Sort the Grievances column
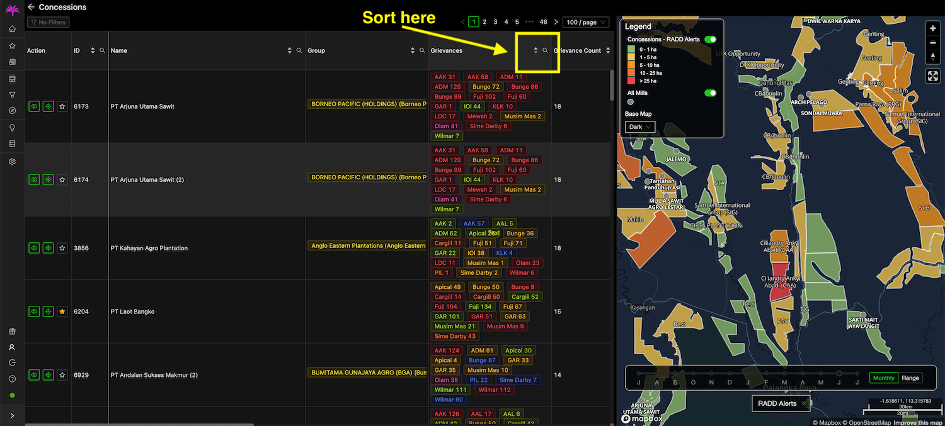Screen dimensions: 945x426 [535, 50]
